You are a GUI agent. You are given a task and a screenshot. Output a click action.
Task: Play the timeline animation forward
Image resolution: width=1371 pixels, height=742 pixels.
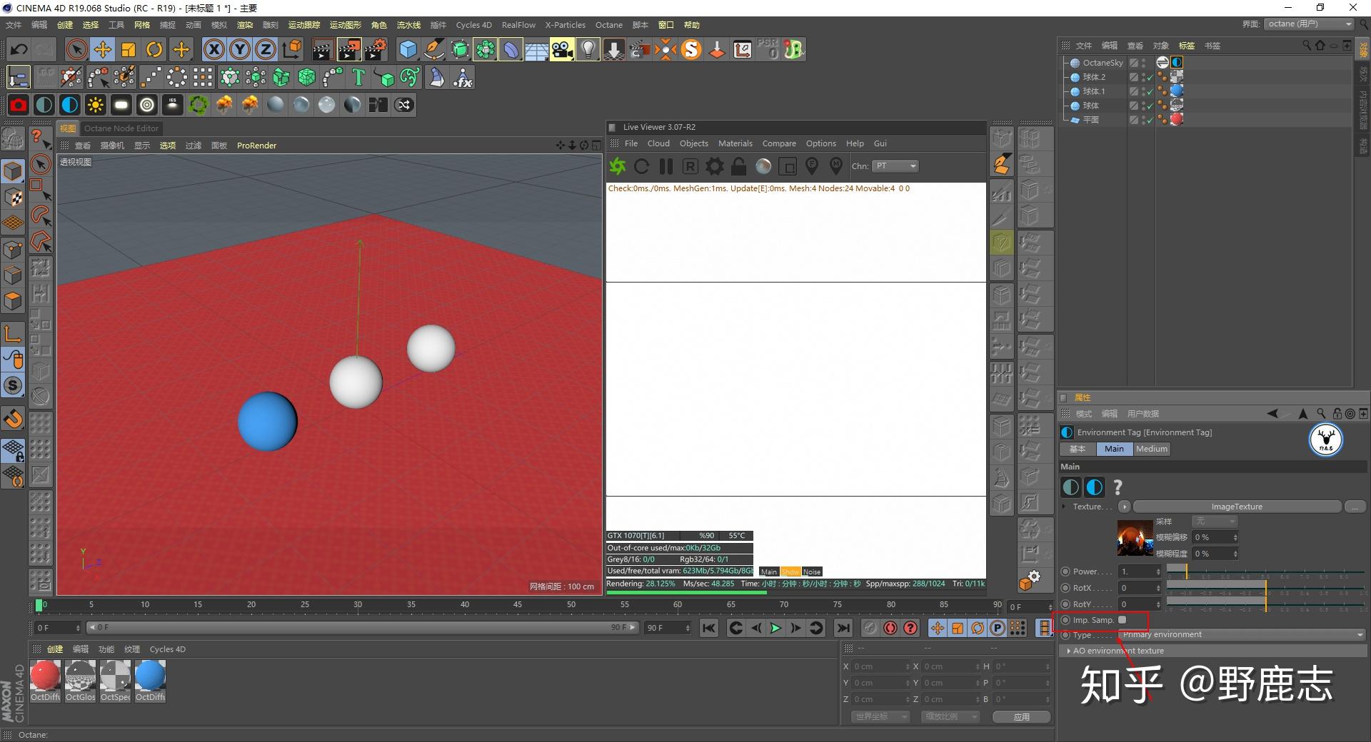pos(775,628)
